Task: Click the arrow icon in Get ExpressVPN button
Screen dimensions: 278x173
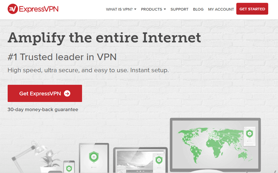Action: click(x=67, y=94)
